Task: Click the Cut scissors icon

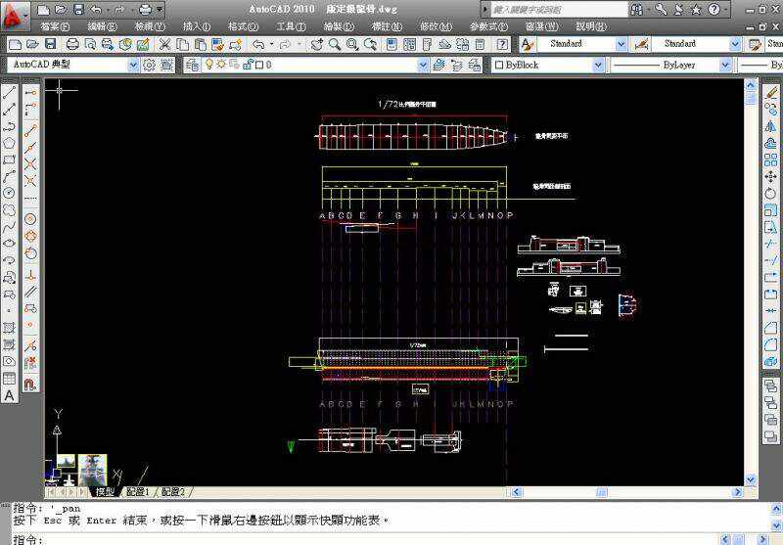Action: 165,44
